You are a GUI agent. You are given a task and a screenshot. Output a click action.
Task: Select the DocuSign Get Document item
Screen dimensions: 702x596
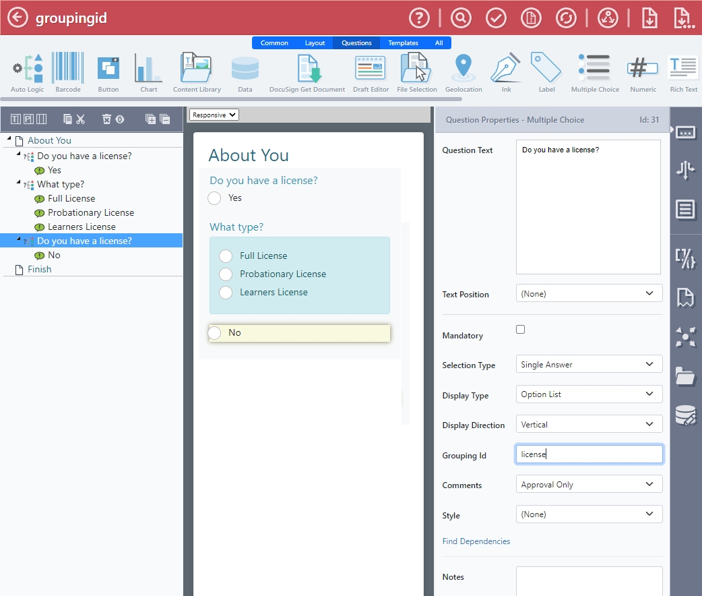pos(307,73)
